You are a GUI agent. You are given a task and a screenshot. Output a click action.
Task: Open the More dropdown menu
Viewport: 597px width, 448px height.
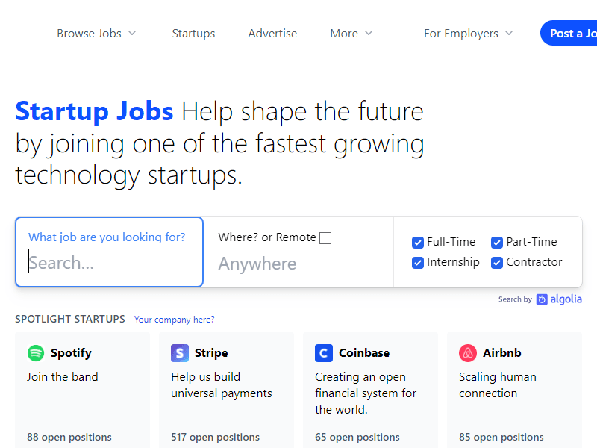tap(351, 34)
